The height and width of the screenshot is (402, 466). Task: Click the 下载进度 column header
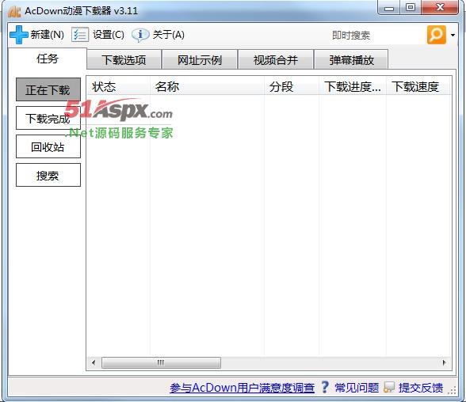[353, 86]
